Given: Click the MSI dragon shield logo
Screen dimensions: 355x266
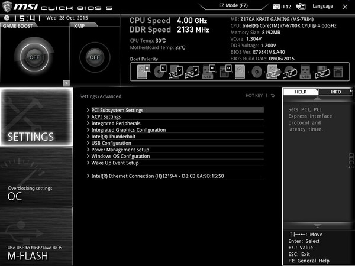Looking at the screenshot, I should (x=7, y=7).
